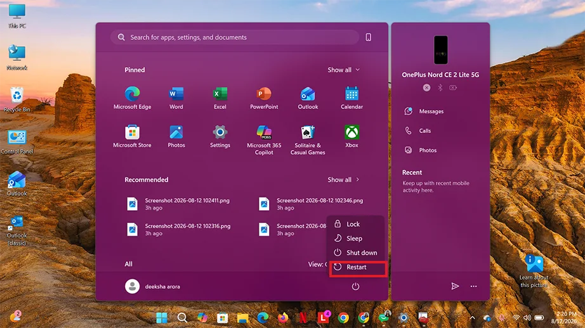Open the Outlook (classic) desktop shortcut

pyautogui.click(x=16, y=230)
